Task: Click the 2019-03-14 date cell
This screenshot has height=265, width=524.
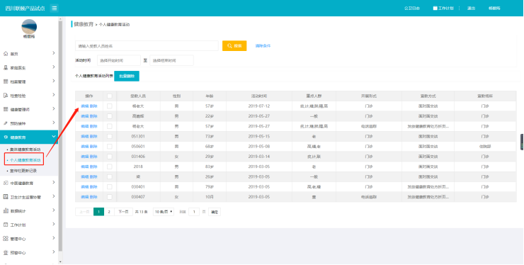Action: click(259, 157)
